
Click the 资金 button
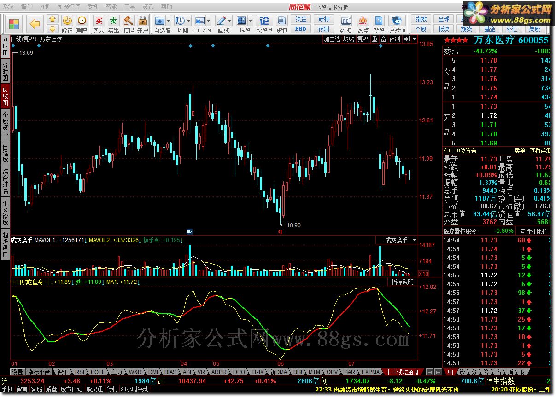[300, 19]
